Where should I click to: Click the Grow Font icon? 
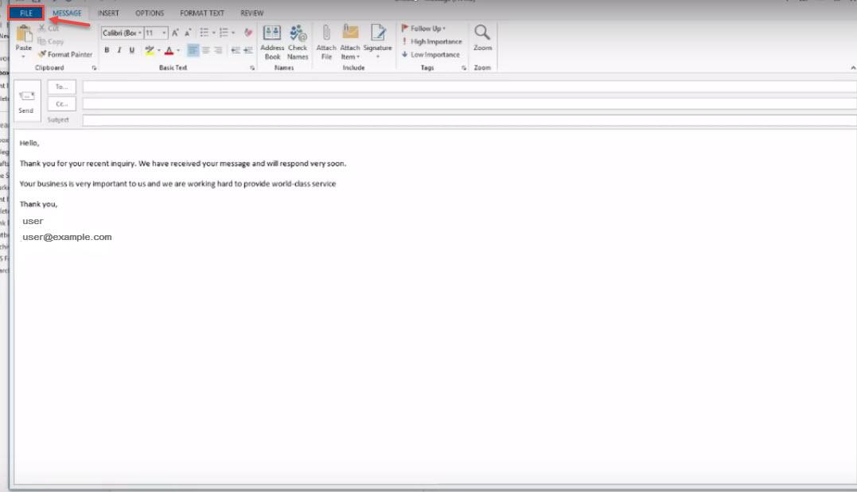tap(175, 33)
